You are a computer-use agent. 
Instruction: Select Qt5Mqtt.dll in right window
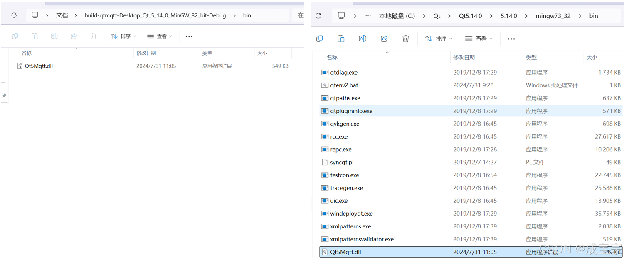click(471, 252)
